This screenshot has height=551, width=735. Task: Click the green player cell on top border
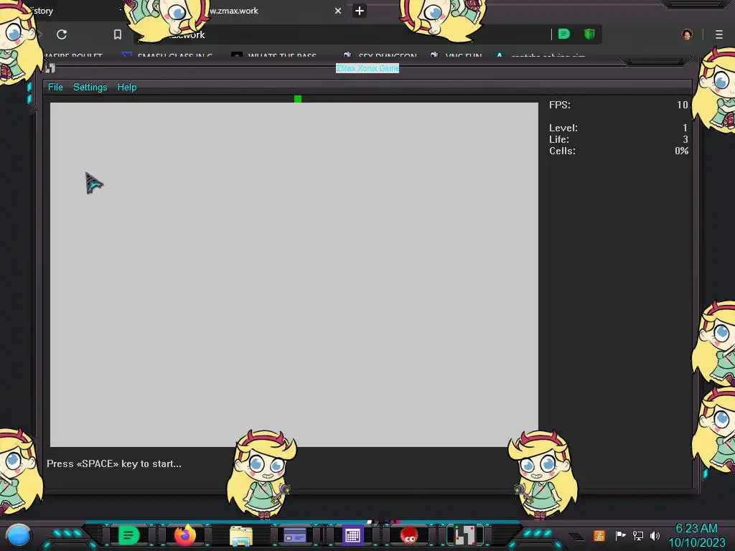click(x=298, y=99)
